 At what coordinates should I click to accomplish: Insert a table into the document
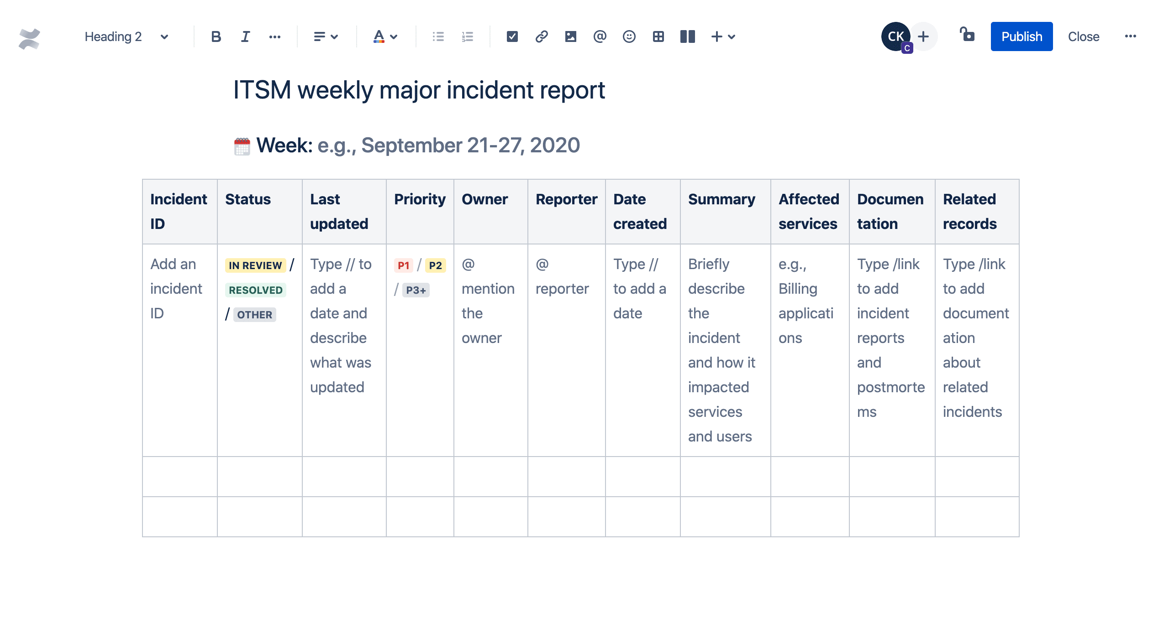[x=658, y=36]
